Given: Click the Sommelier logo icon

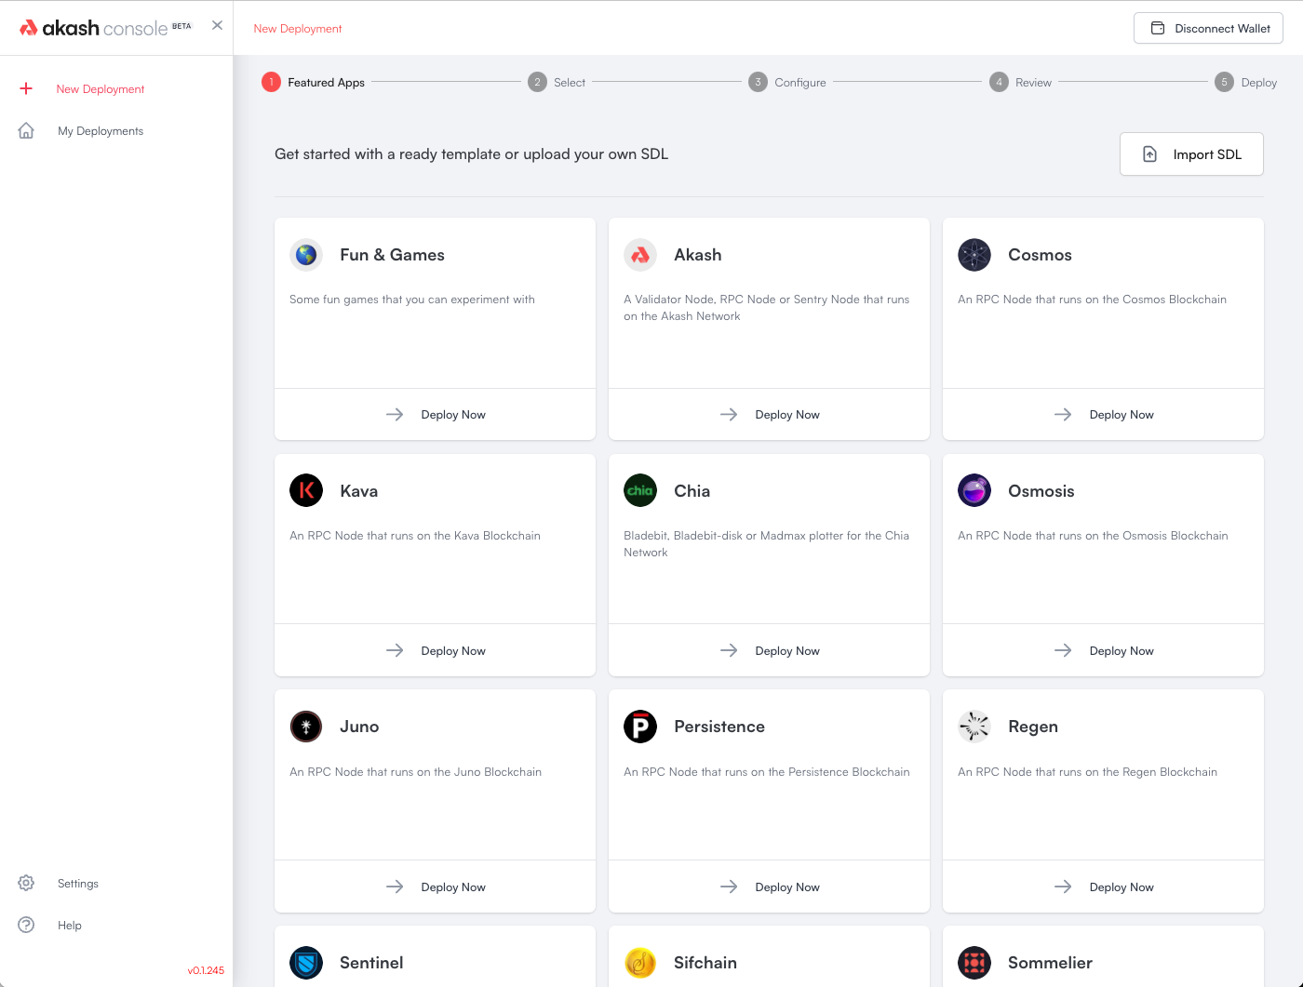Looking at the screenshot, I should coord(974,962).
